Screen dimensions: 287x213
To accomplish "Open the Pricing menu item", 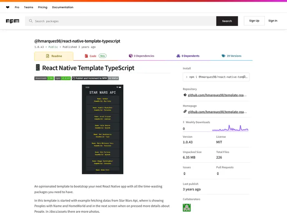I will coord(43,7).
